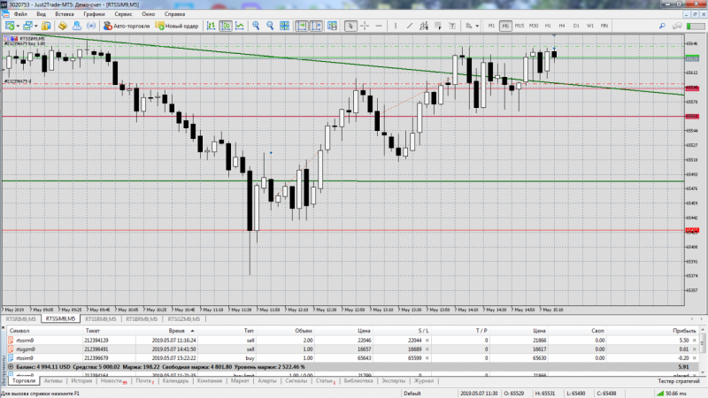Open Market Watch icon with dollar sign
This screenshot has width=708, height=398.
click(x=46, y=26)
